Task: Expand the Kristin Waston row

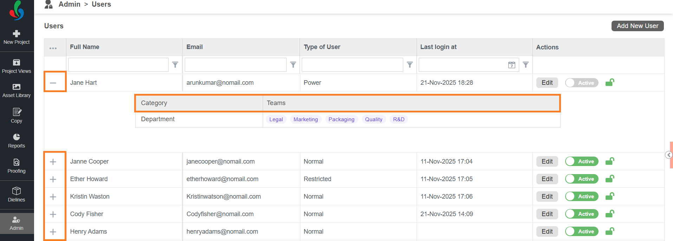Action: pos(53,197)
